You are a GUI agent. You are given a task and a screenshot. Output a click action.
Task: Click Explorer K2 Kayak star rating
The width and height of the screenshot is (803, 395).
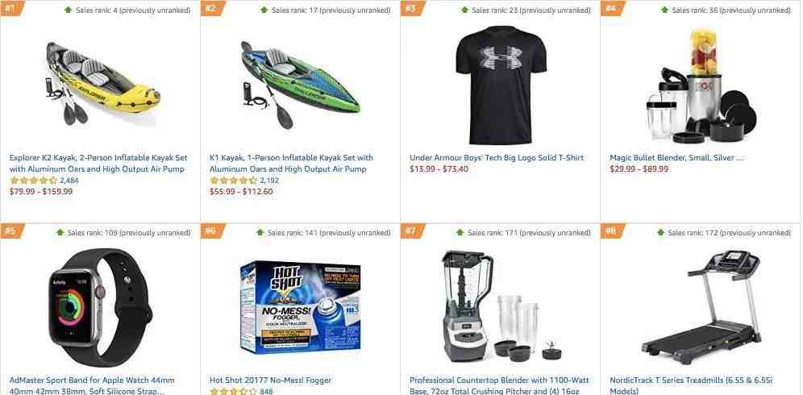[33, 181]
